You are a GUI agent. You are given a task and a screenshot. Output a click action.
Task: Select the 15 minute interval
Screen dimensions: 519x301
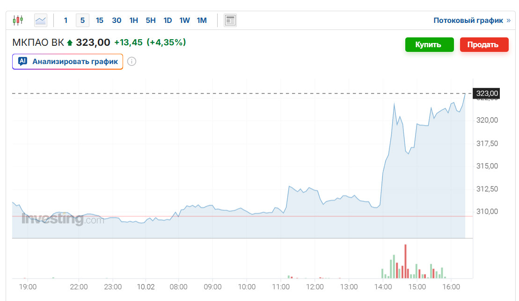(100, 20)
